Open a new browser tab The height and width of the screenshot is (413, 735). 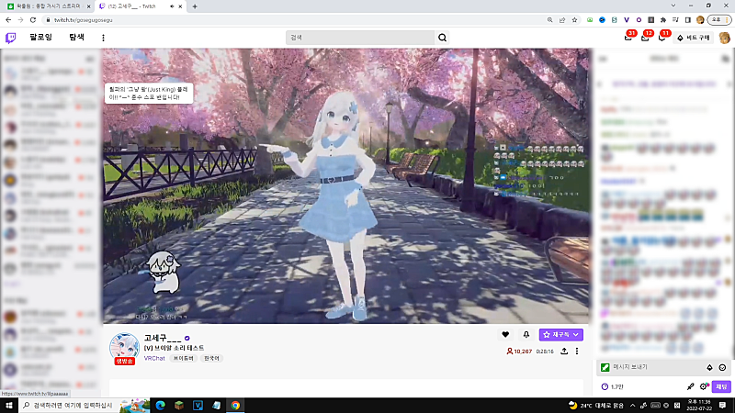click(195, 6)
